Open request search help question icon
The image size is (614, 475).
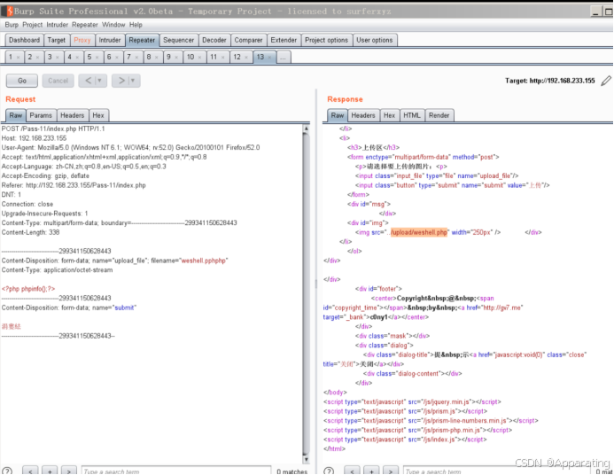[x=7, y=471]
